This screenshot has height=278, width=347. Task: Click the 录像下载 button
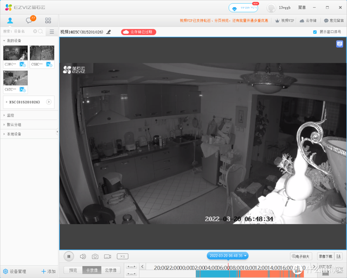coord(325,256)
